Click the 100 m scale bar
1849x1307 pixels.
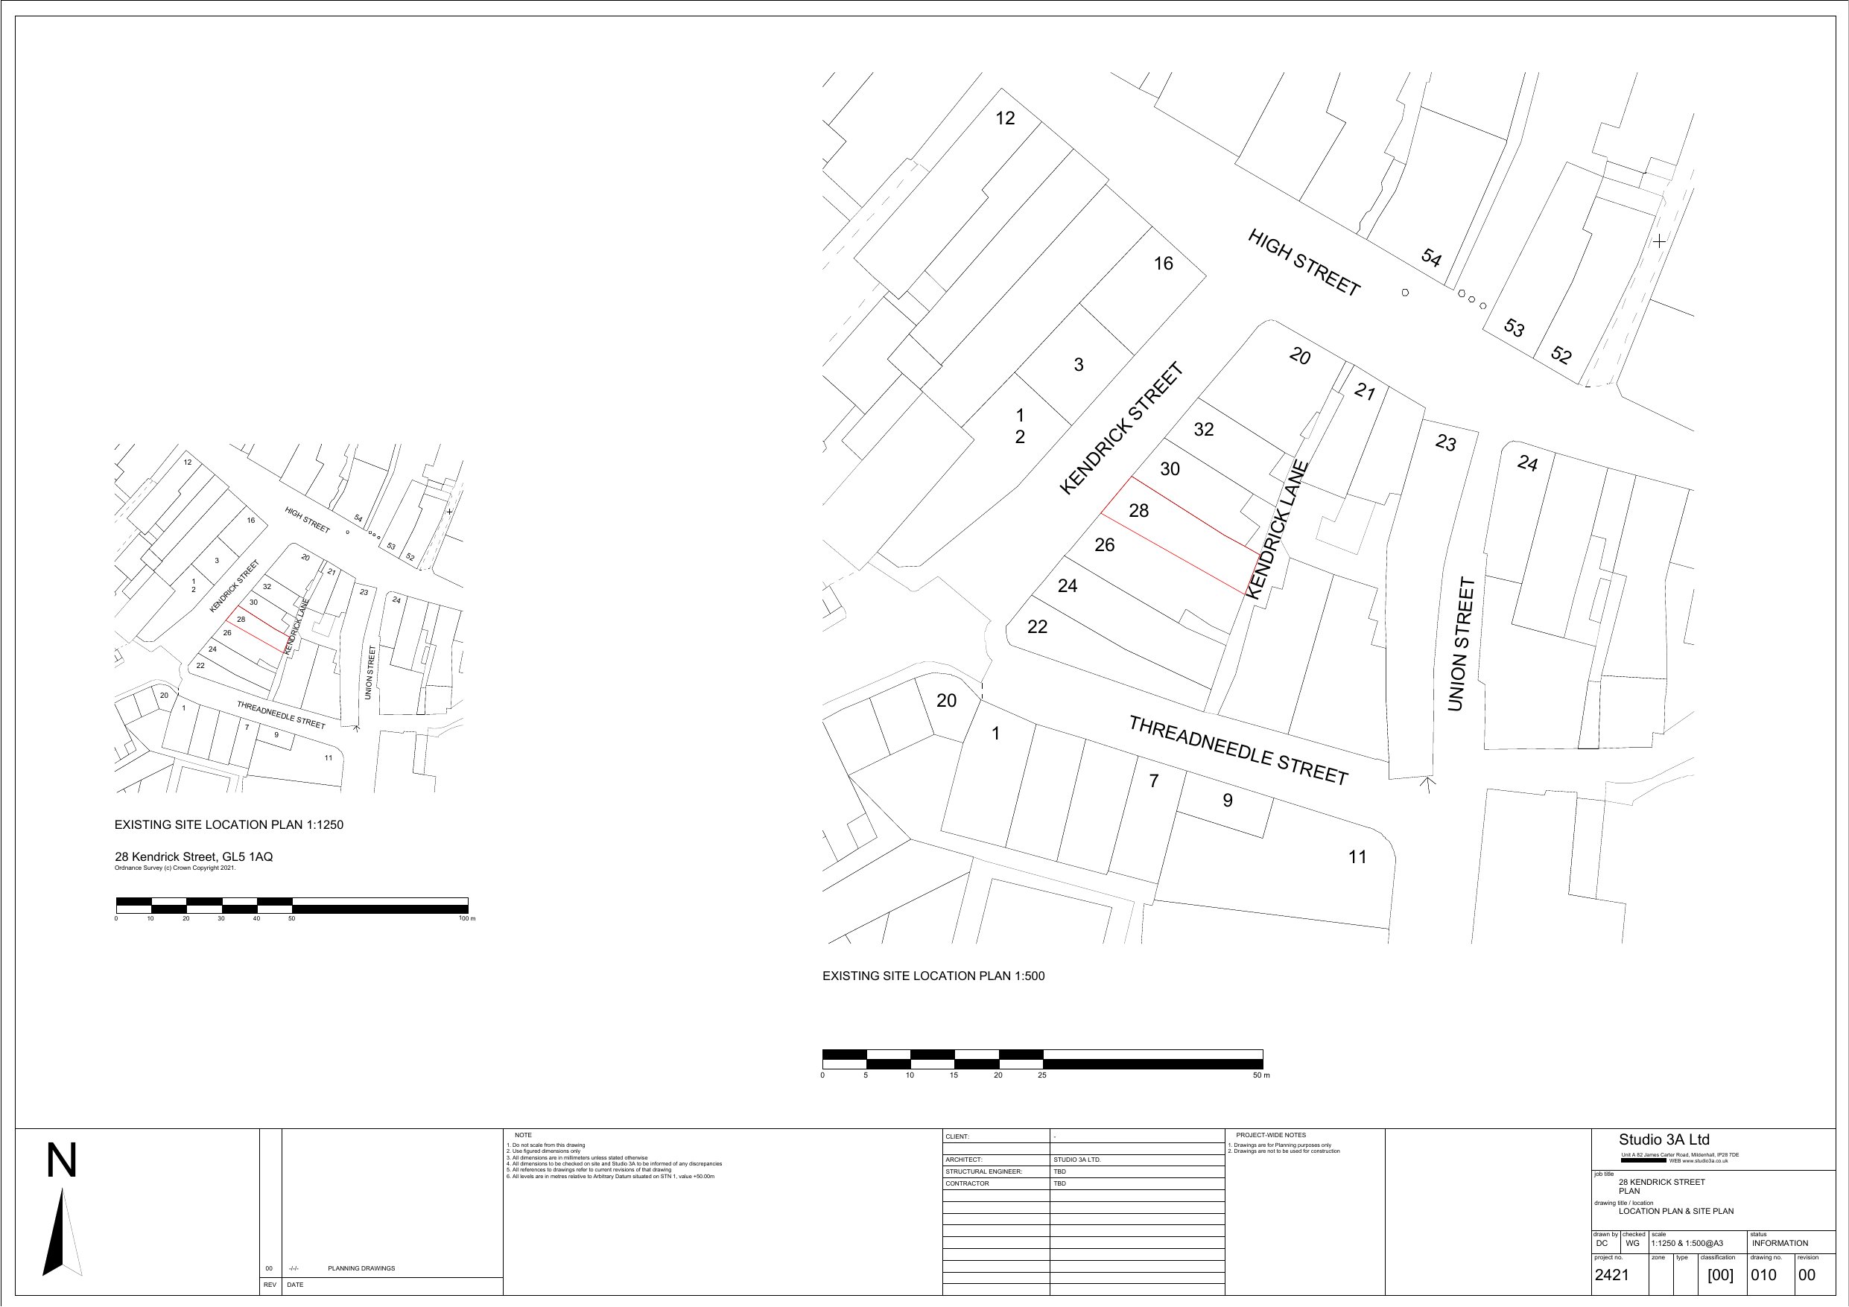291,905
